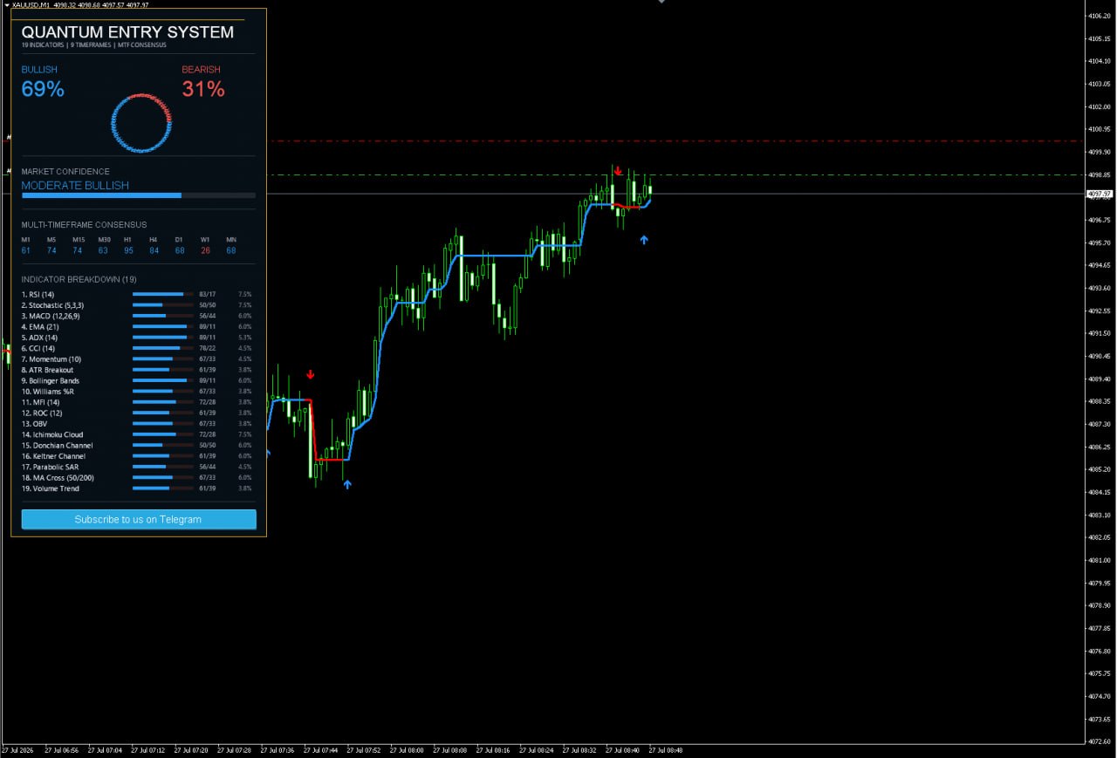Click the Subscribe to us on Telegram button

pos(139,519)
